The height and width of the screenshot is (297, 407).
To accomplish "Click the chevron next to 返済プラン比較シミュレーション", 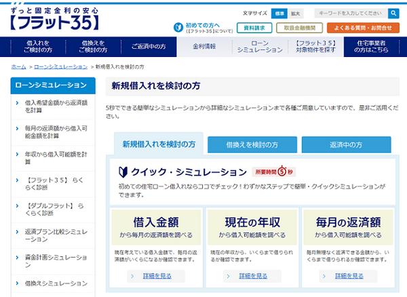I will point(18,232).
